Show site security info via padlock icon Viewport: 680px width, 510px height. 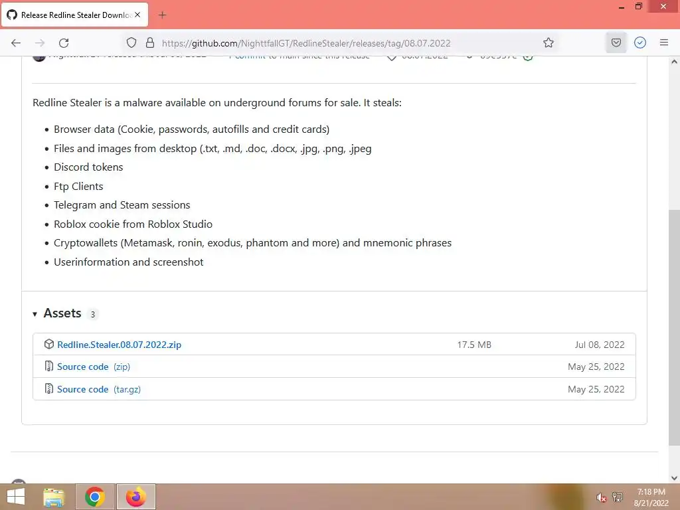(150, 42)
